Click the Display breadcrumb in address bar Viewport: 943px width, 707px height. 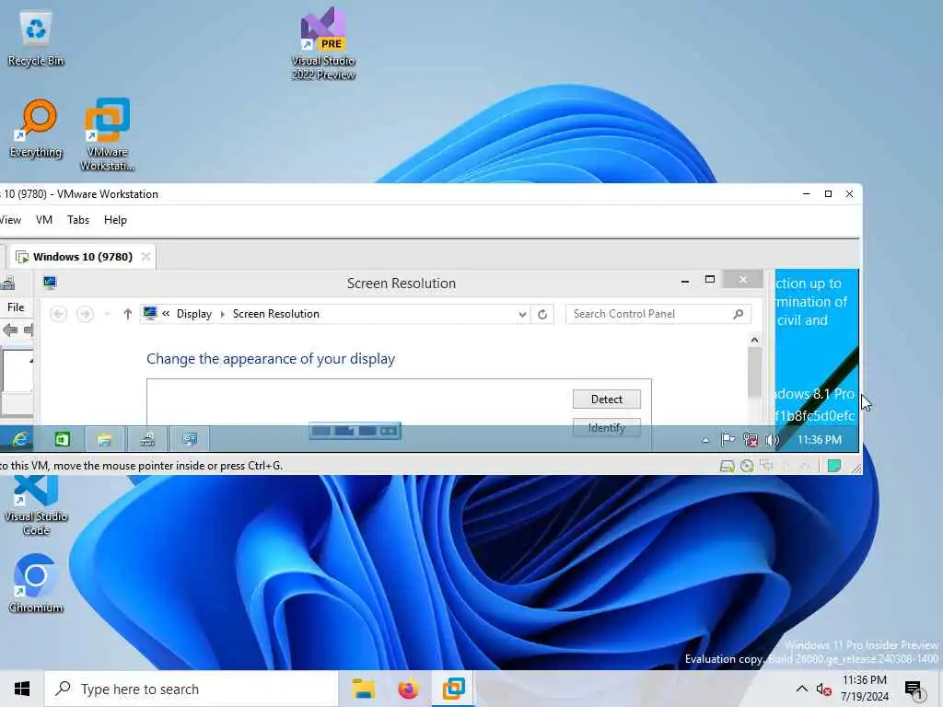pyautogui.click(x=193, y=314)
